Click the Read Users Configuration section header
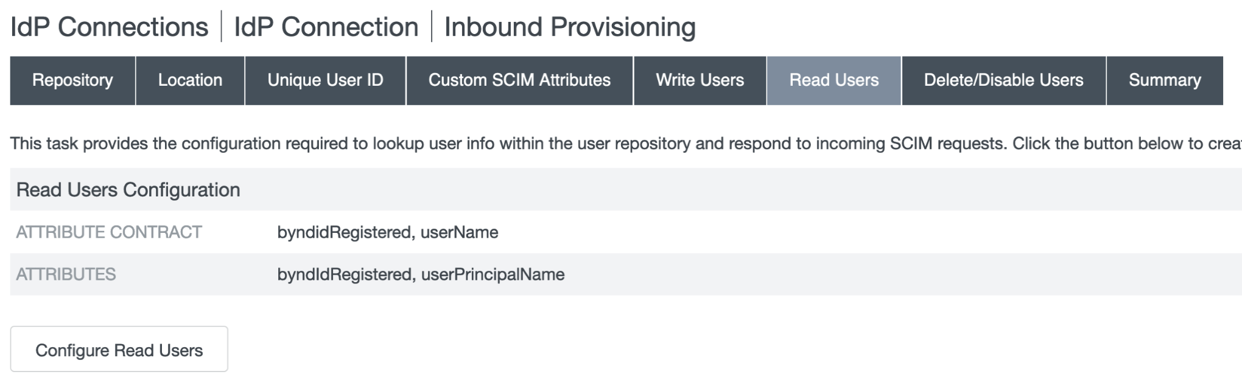This screenshot has height=391, width=1242. click(128, 190)
